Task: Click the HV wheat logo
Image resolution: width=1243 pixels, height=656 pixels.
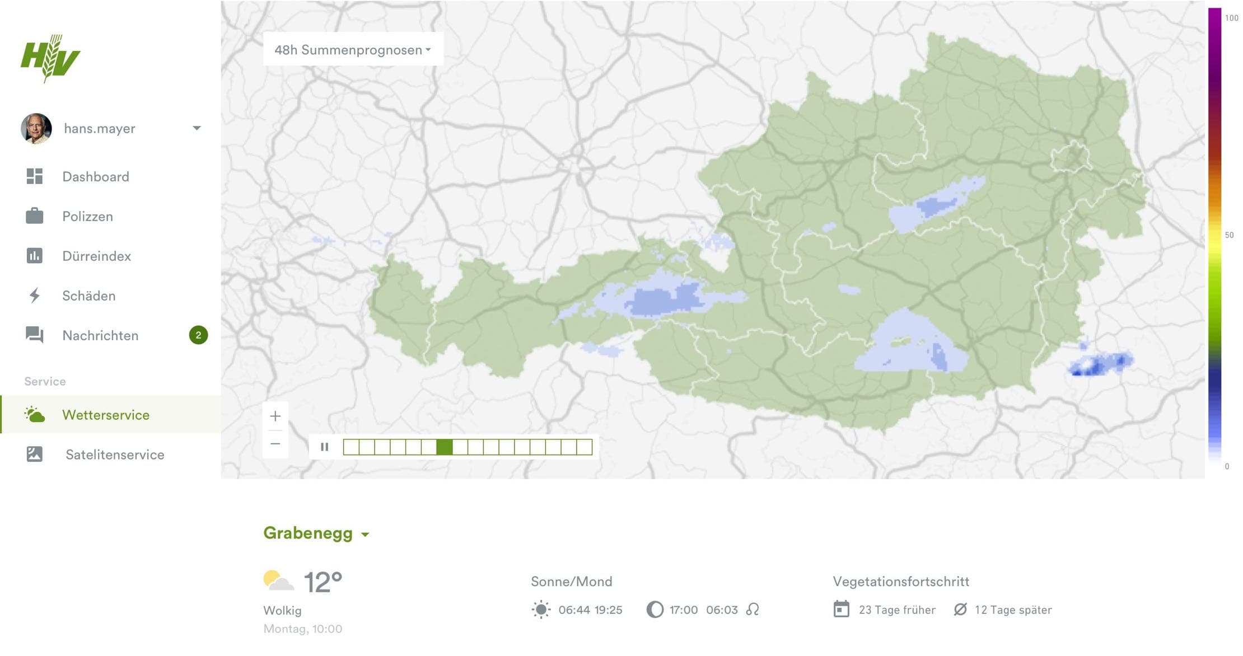Action: click(x=50, y=58)
